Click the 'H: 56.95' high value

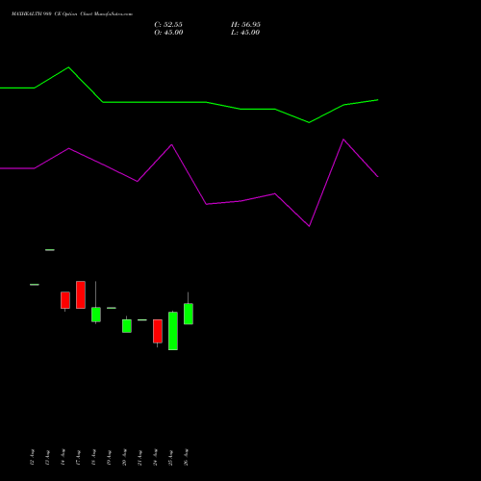pyautogui.click(x=245, y=25)
